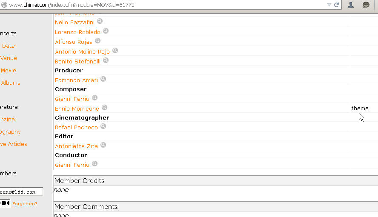Click search icon beside Antonietta Zita
Image resolution: width=378 pixels, height=217 pixels.
point(103,145)
